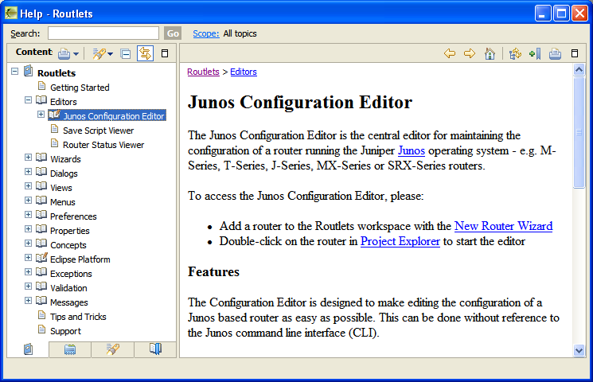Click the vertical scrollbar thumb
Viewport: 593px width, 382px height.
579,132
